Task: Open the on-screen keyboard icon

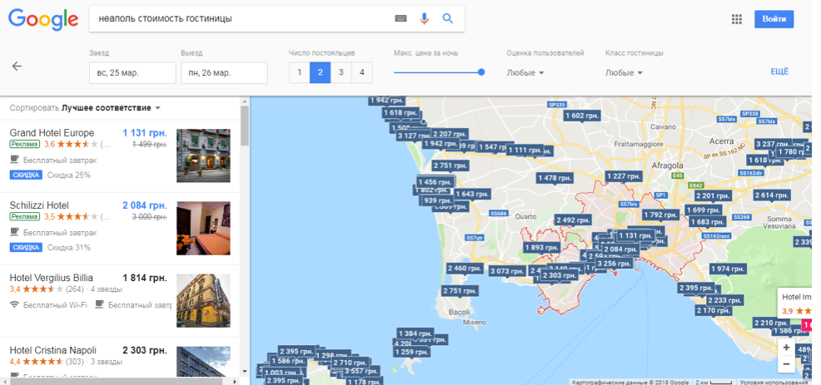Action: pos(401,19)
